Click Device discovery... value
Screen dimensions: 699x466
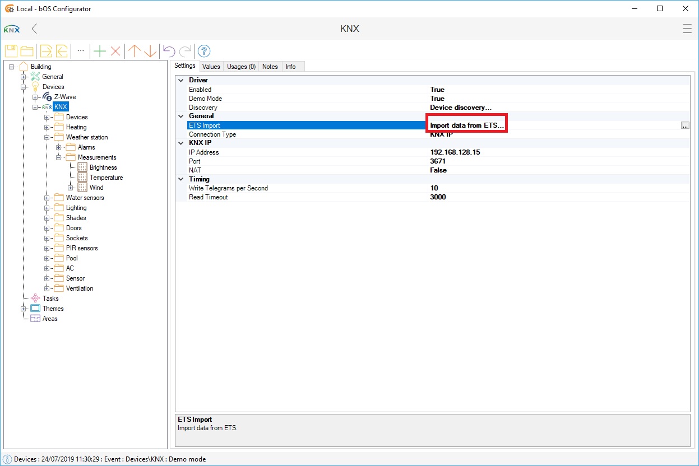461,108
